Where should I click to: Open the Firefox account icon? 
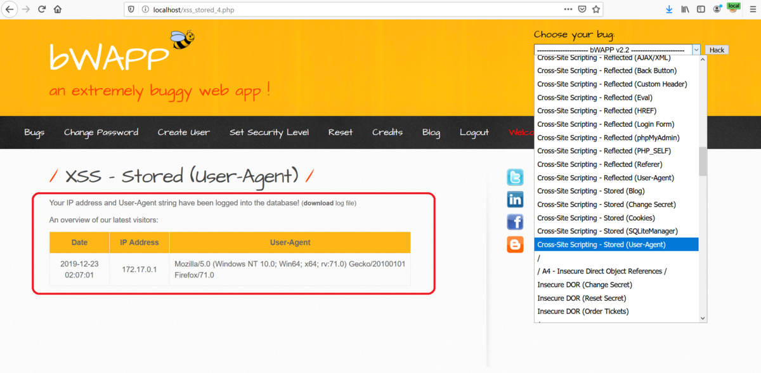coord(717,10)
